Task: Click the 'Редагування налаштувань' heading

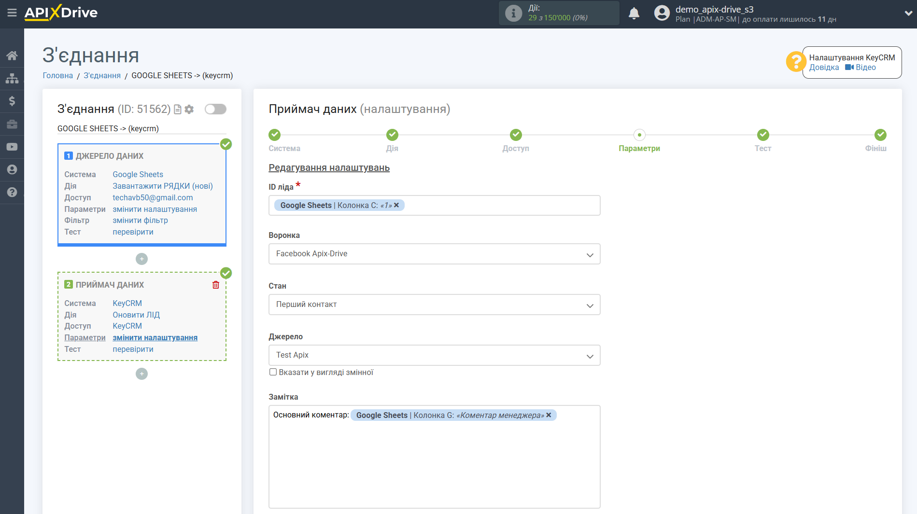Action: 329,167
